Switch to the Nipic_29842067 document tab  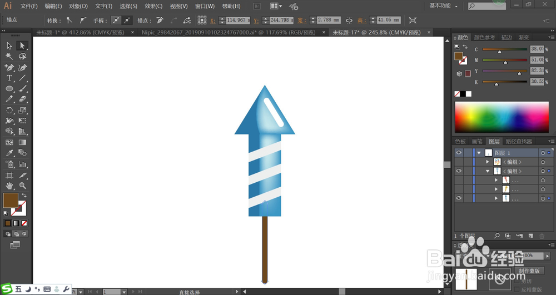[x=229, y=32]
